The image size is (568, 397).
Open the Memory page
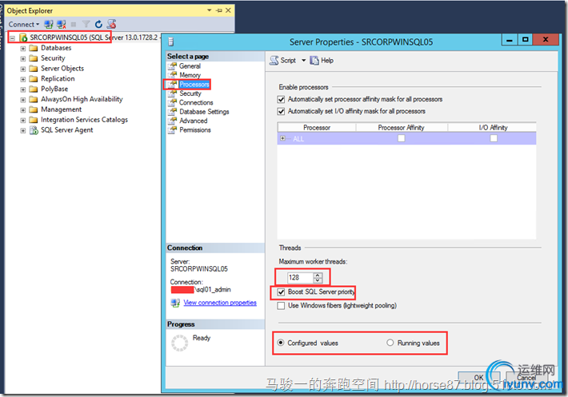(x=190, y=75)
